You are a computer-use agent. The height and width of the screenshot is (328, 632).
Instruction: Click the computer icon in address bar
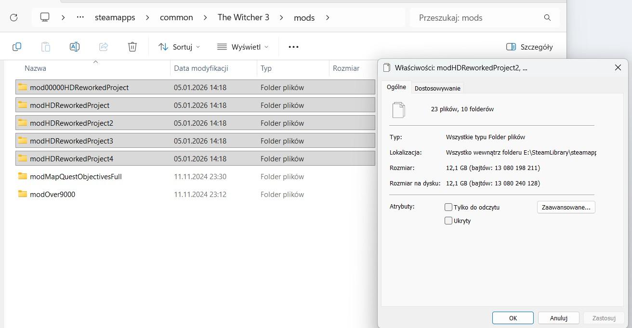tap(45, 17)
